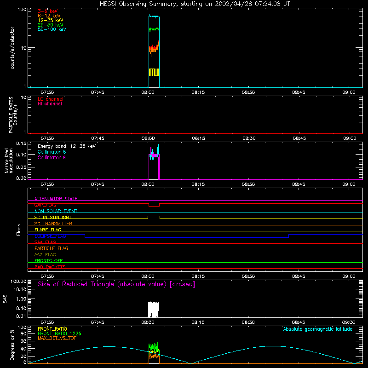Click the magenta collimator modulation burst
This screenshot has height=368, width=368.
154,155
